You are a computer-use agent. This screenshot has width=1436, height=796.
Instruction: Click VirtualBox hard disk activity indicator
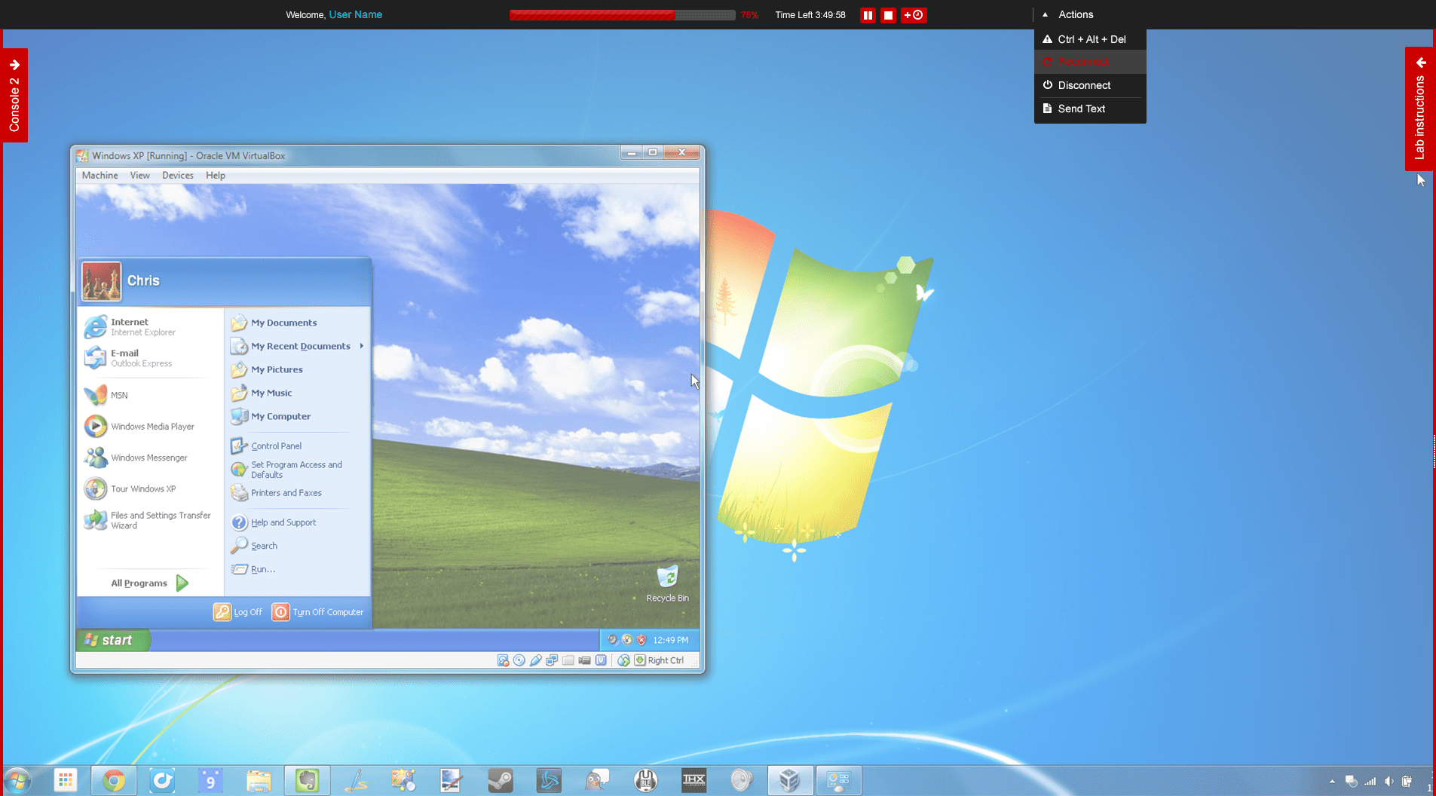click(x=503, y=660)
